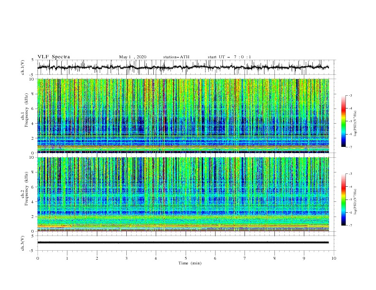Click the '-7' tick on lower color bar
Image resolution: width=376 pixels, height=290 pixels.
pyautogui.click(x=350, y=225)
